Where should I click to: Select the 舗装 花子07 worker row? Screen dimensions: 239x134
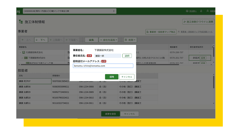[x=34, y=81]
